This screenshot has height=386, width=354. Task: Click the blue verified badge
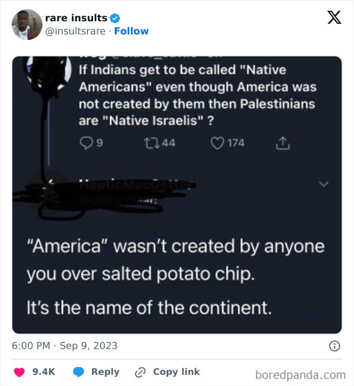(115, 18)
